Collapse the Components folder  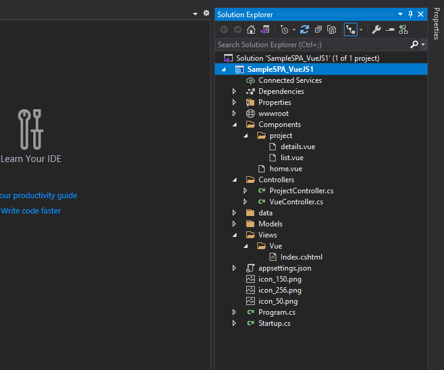point(235,125)
